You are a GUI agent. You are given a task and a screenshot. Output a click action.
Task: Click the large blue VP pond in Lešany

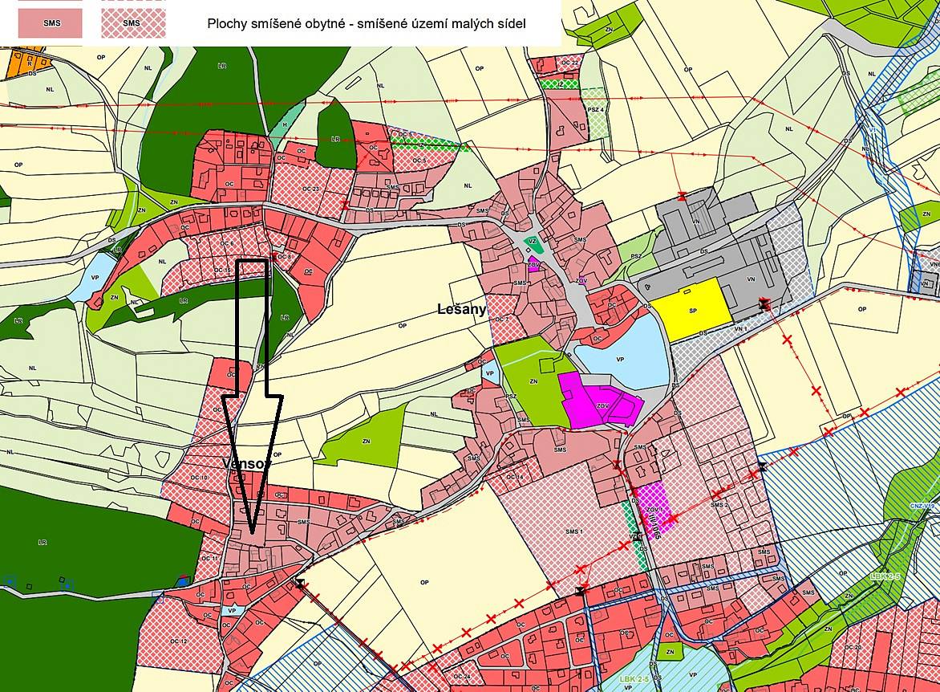623,354
